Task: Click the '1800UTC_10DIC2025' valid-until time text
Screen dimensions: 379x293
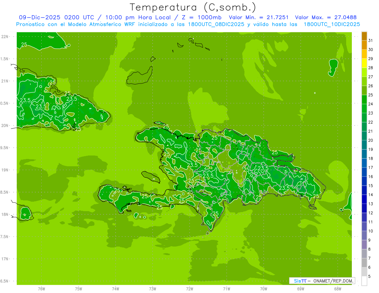Action: tap(332, 24)
